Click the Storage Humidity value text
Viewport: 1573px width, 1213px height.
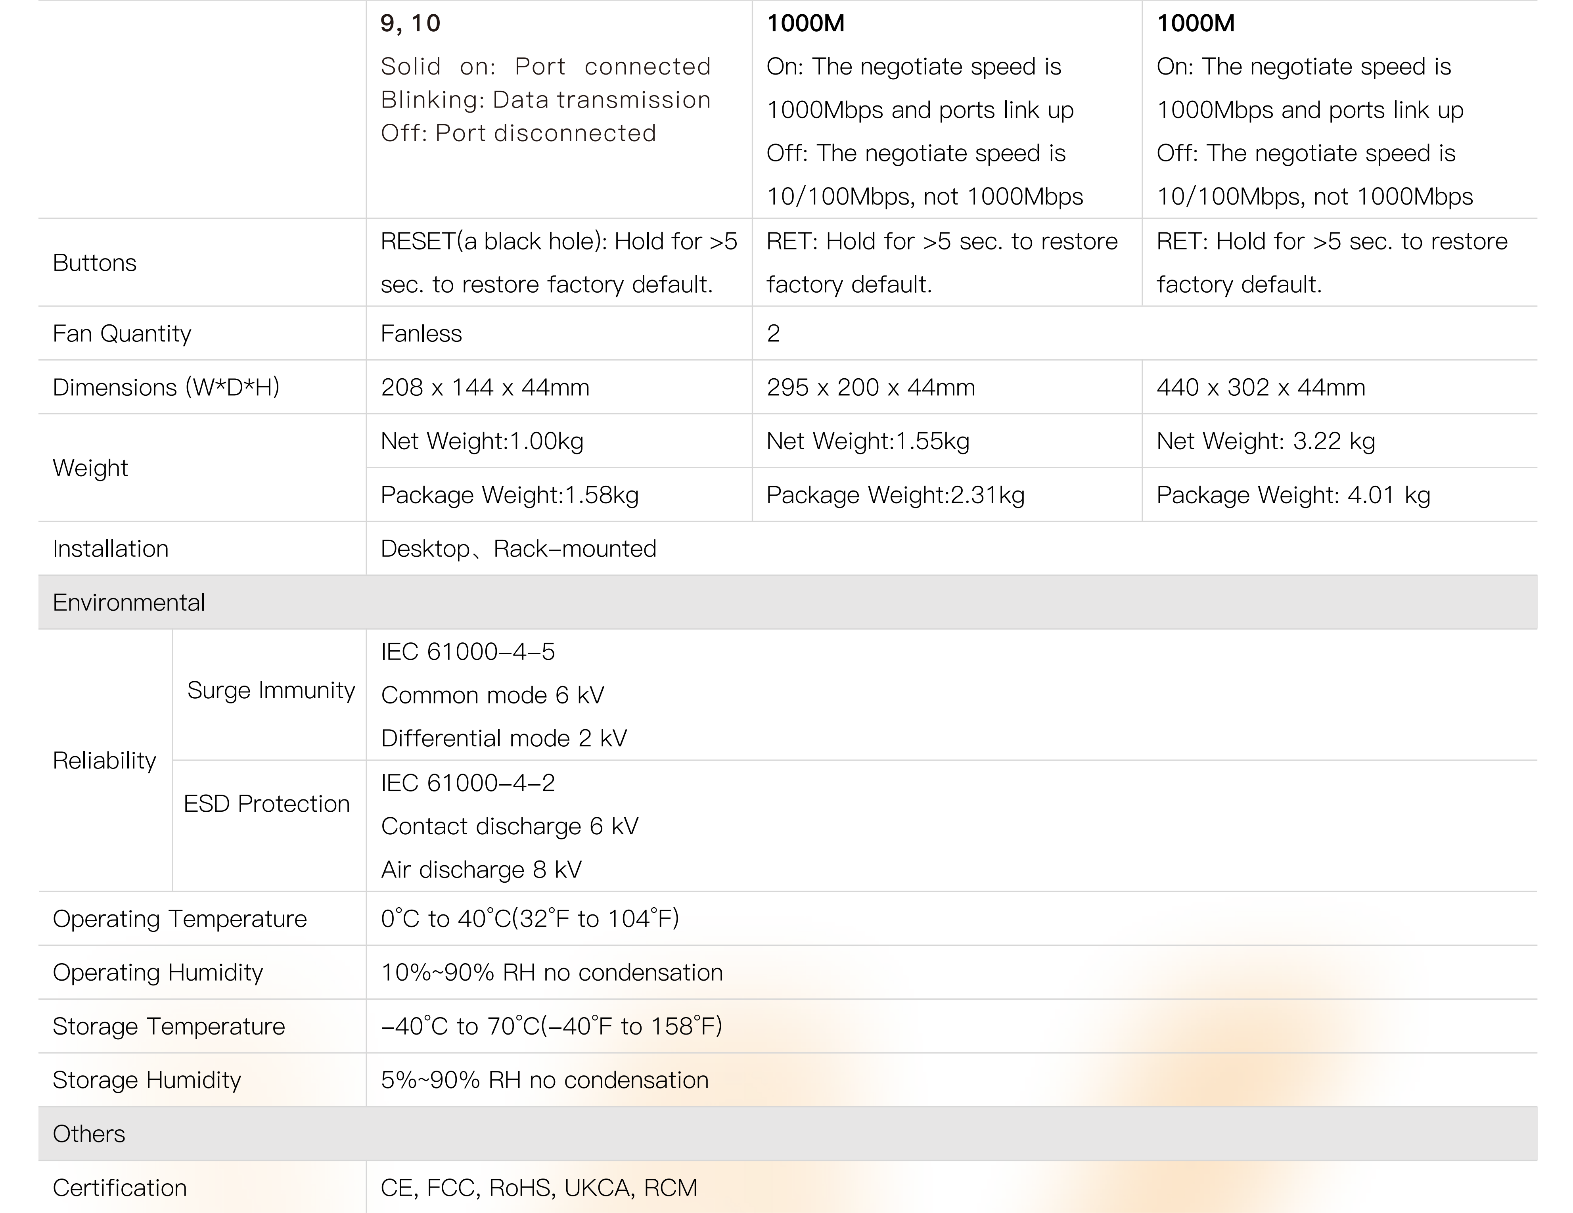(x=544, y=1080)
